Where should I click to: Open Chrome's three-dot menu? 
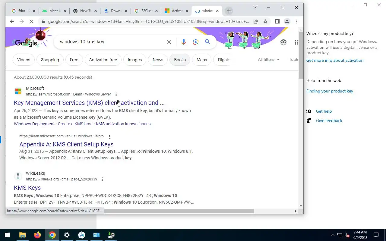tap(297, 21)
